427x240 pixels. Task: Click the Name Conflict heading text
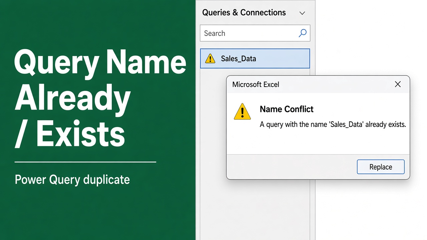pos(287,109)
